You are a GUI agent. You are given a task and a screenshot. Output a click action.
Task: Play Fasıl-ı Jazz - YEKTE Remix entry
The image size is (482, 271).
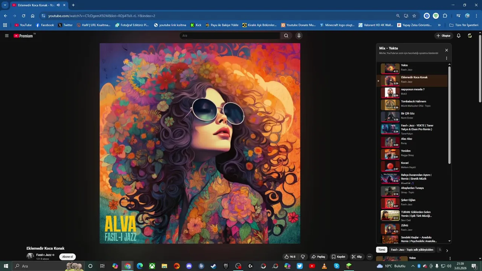click(x=412, y=129)
